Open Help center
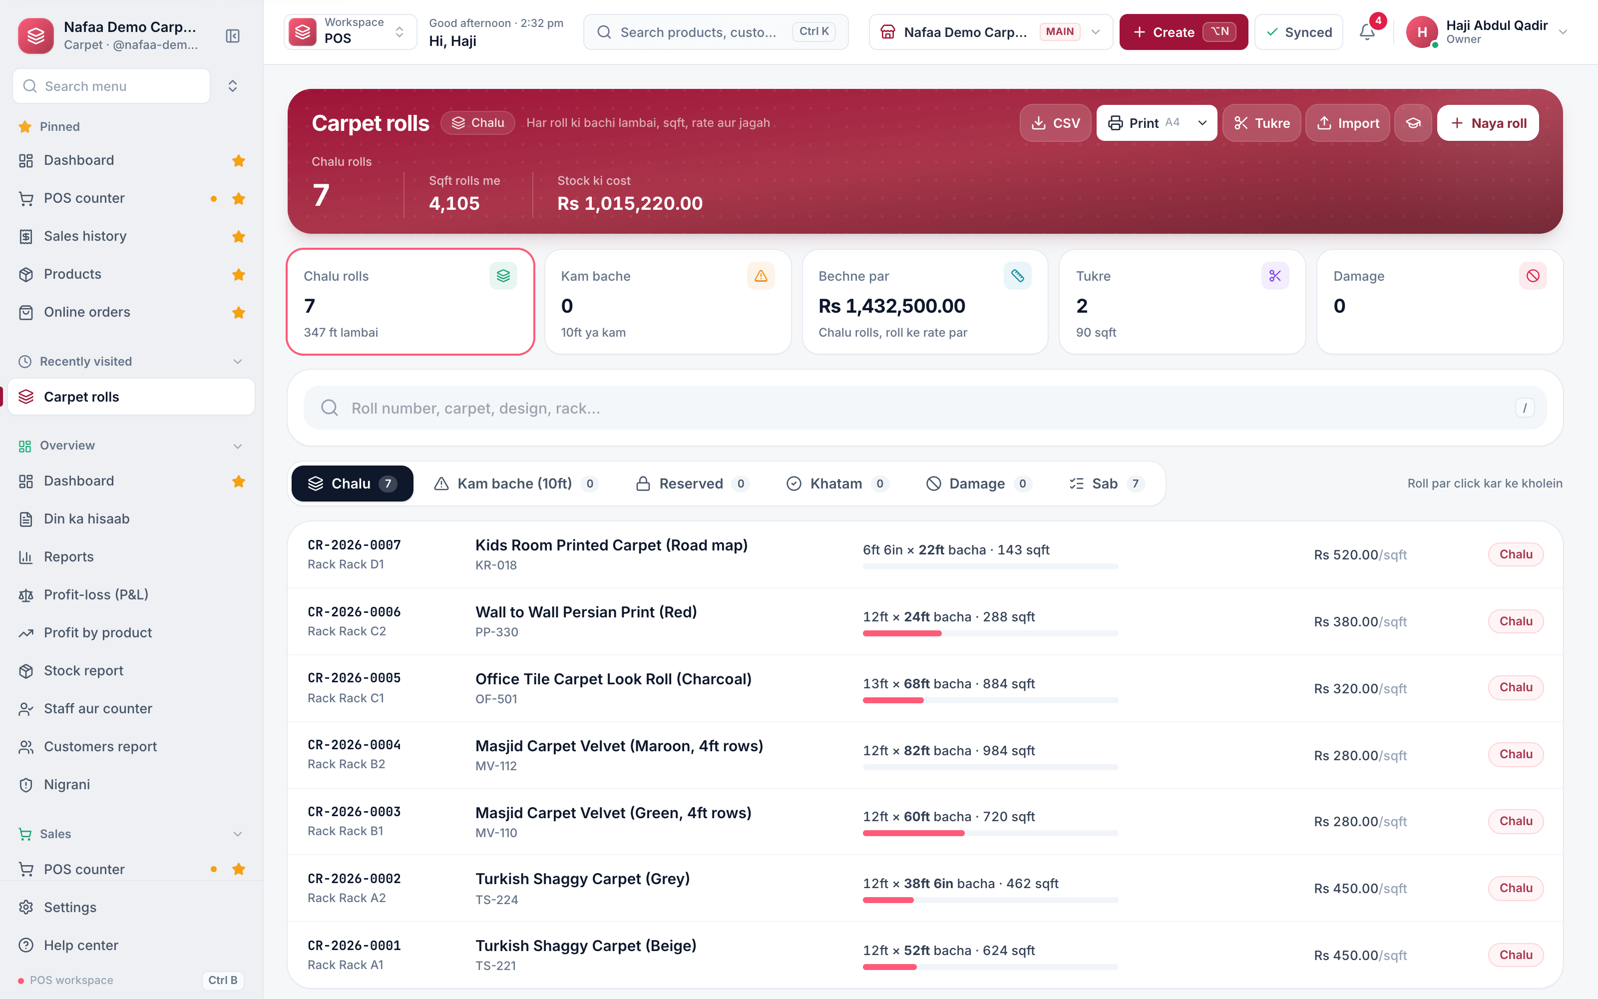This screenshot has height=999, width=1598. click(x=131, y=945)
